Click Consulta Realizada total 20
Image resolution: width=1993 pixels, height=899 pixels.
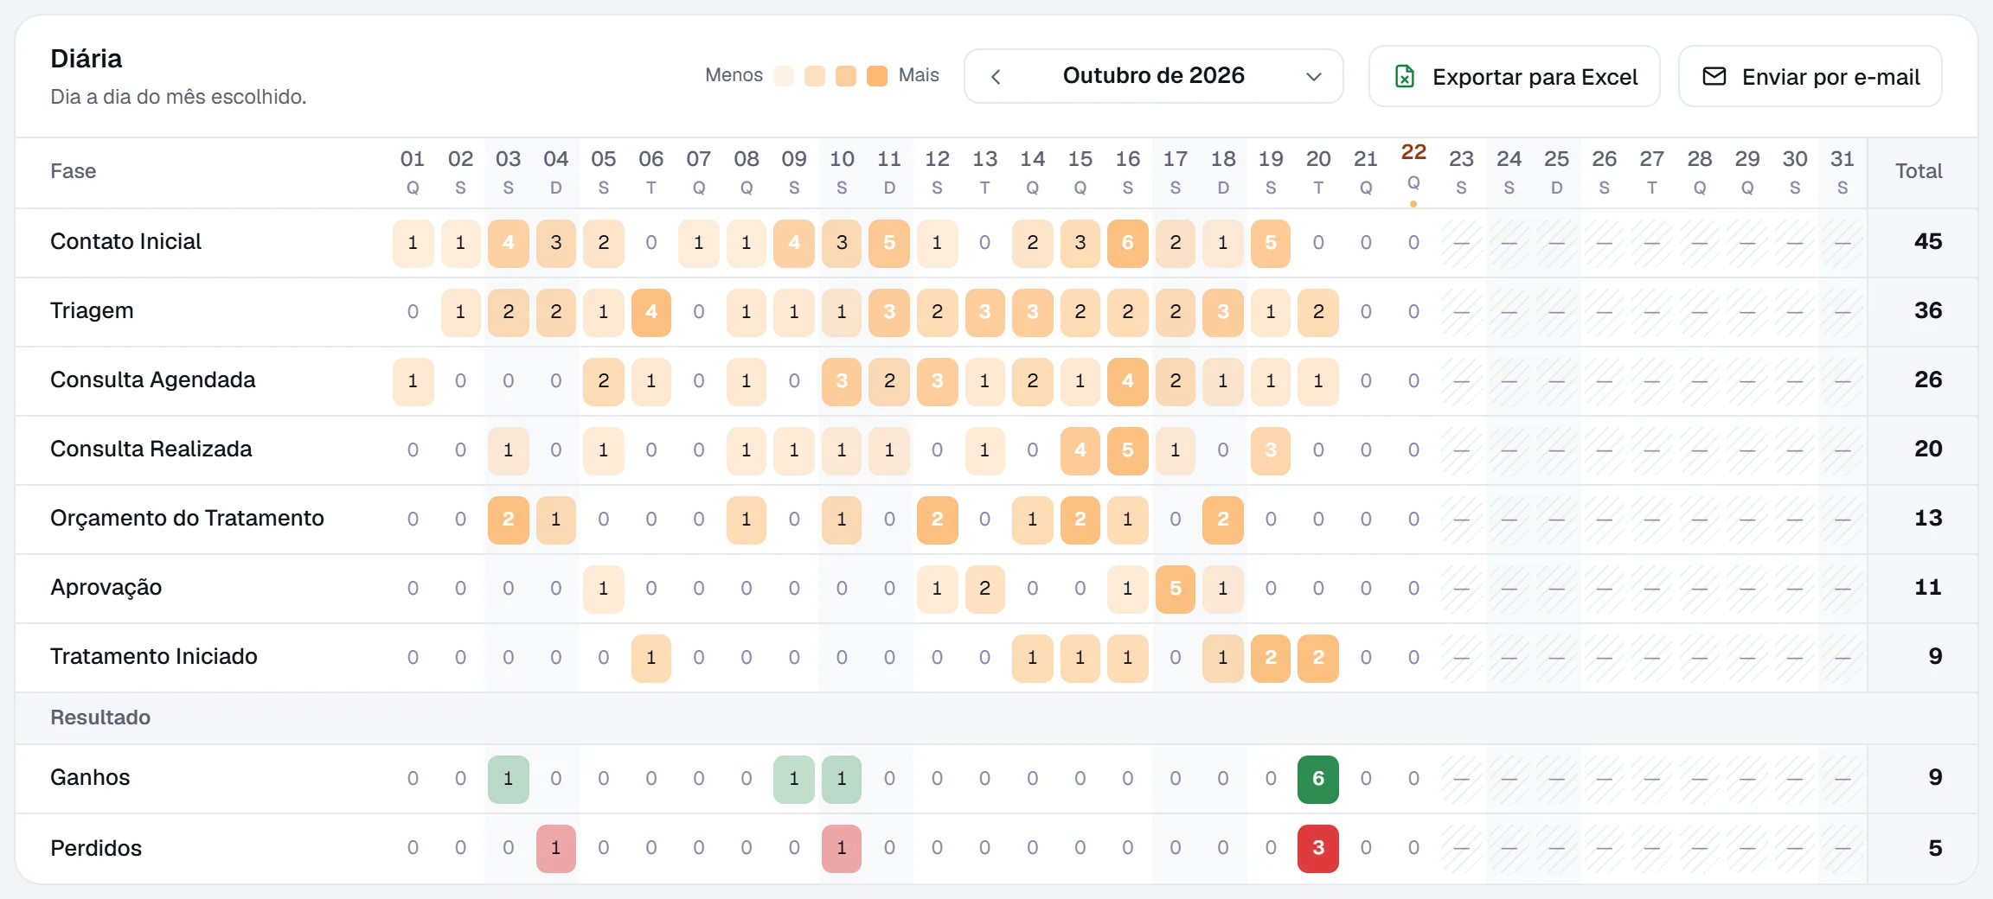click(1928, 449)
